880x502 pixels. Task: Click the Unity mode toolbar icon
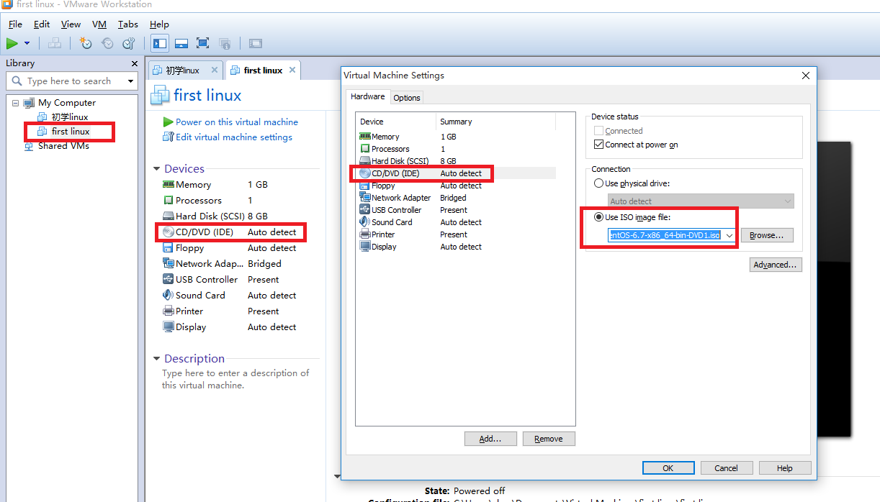(225, 44)
